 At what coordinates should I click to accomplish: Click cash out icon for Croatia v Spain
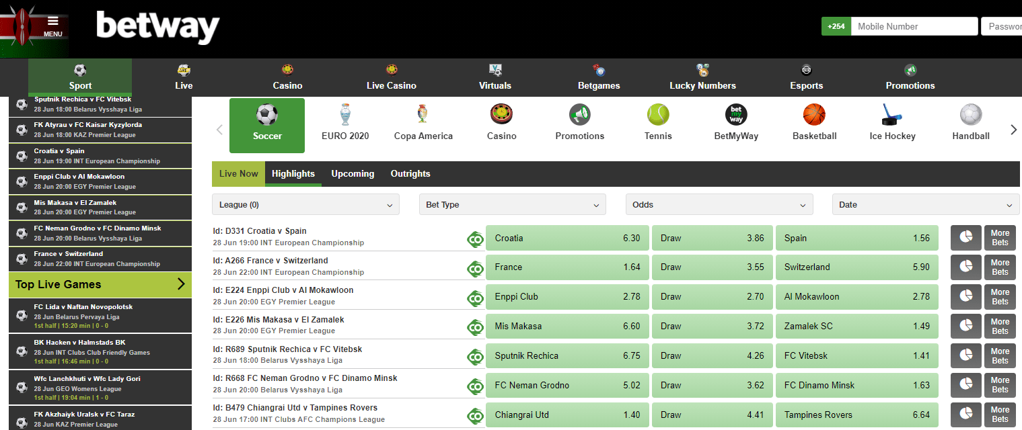pyautogui.click(x=476, y=239)
